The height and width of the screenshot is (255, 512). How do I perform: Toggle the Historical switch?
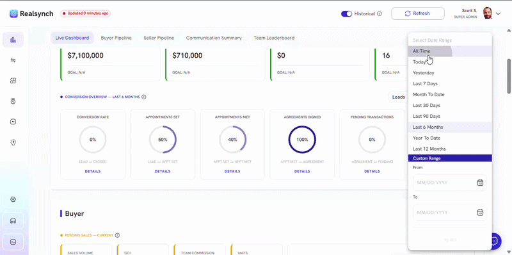click(346, 13)
